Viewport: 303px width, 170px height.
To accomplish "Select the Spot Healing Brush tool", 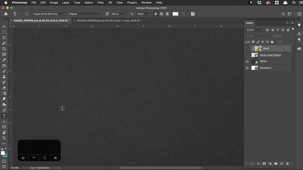I will coord(4,66).
